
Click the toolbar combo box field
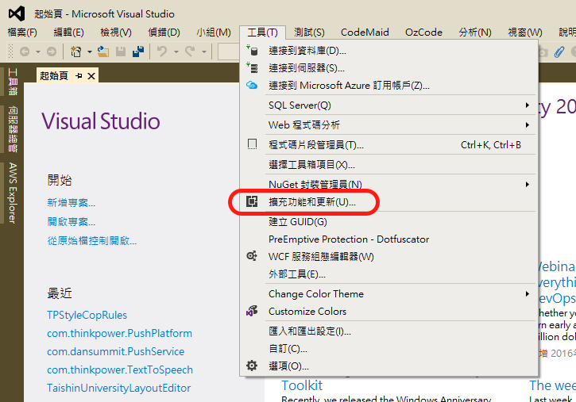point(229,52)
